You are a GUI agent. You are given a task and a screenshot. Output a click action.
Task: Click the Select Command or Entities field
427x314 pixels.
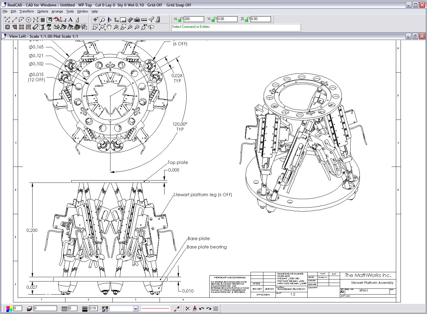[235, 27]
